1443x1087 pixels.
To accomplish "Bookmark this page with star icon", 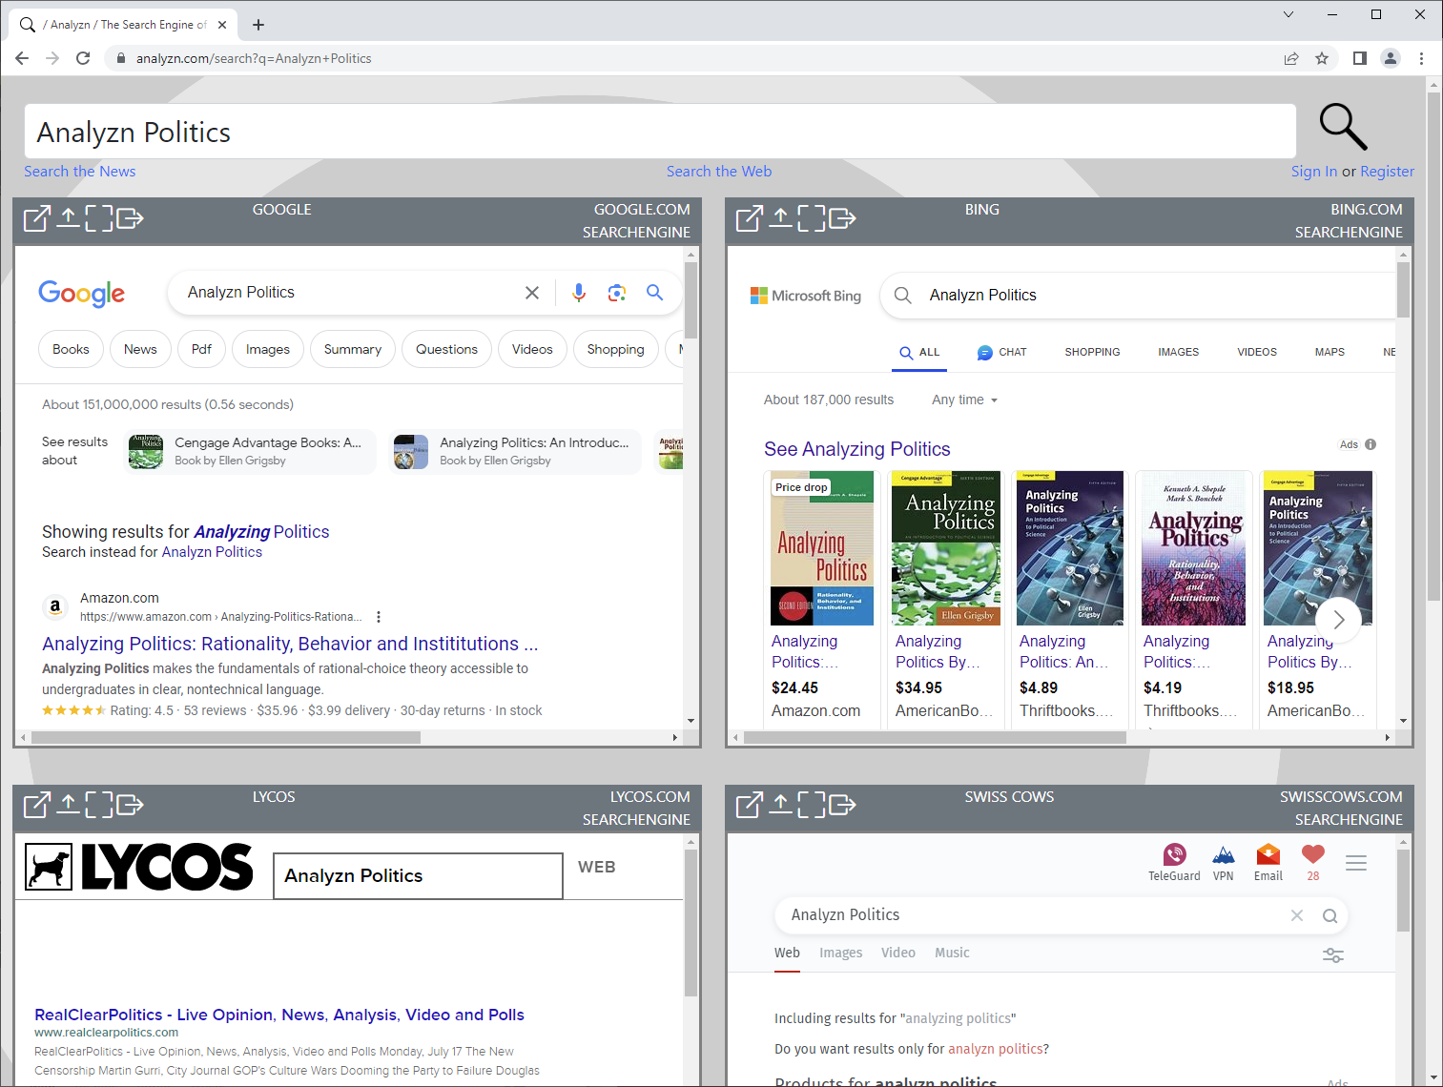I will [1322, 58].
